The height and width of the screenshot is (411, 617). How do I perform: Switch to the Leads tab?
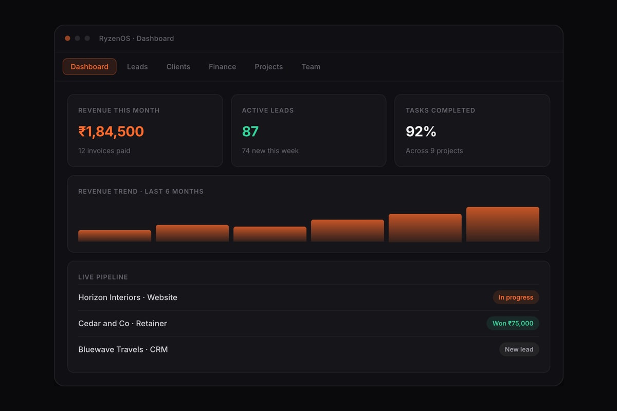[137, 67]
